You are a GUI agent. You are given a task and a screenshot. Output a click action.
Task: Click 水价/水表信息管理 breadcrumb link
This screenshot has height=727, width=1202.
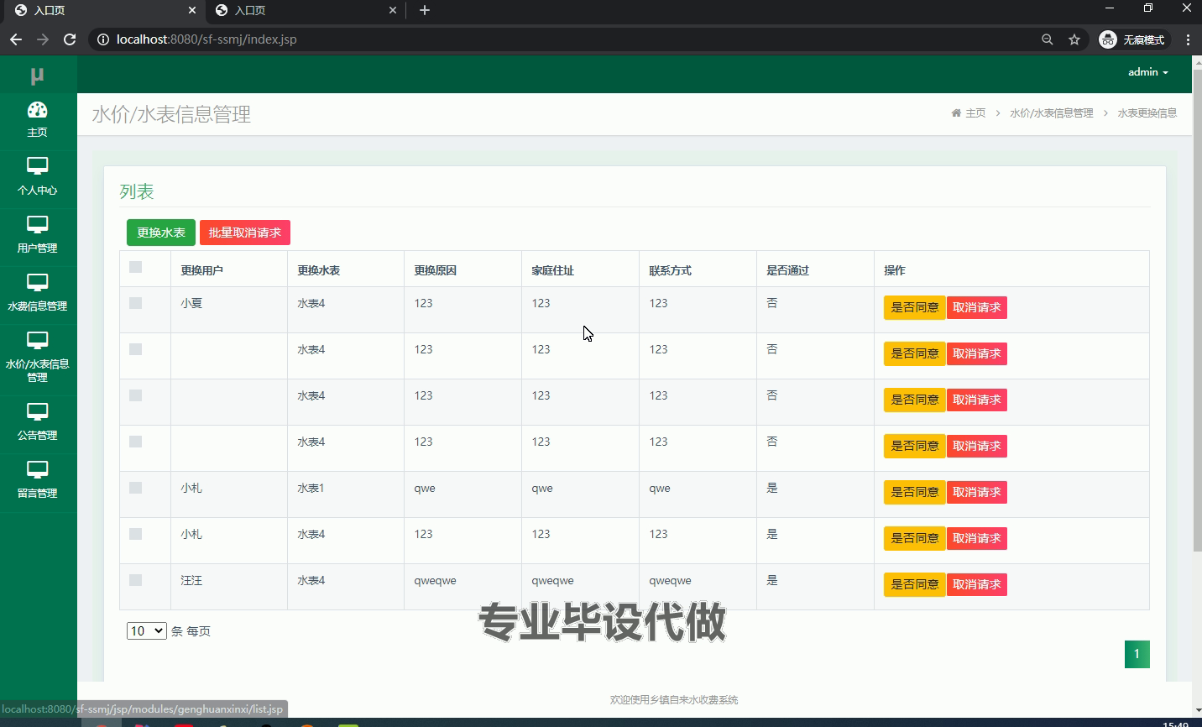tap(1051, 112)
